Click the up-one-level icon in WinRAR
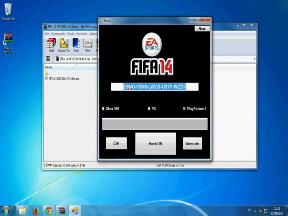 [48, 58]
